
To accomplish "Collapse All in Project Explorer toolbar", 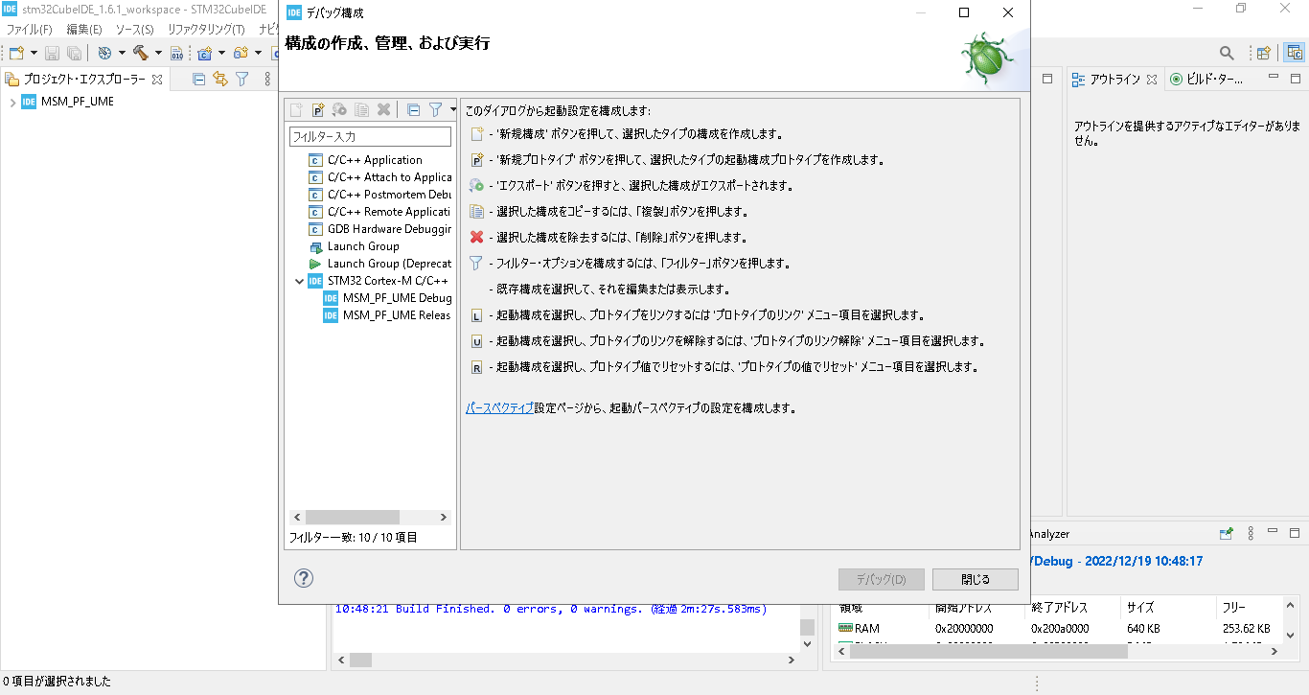I will (199, 80).
